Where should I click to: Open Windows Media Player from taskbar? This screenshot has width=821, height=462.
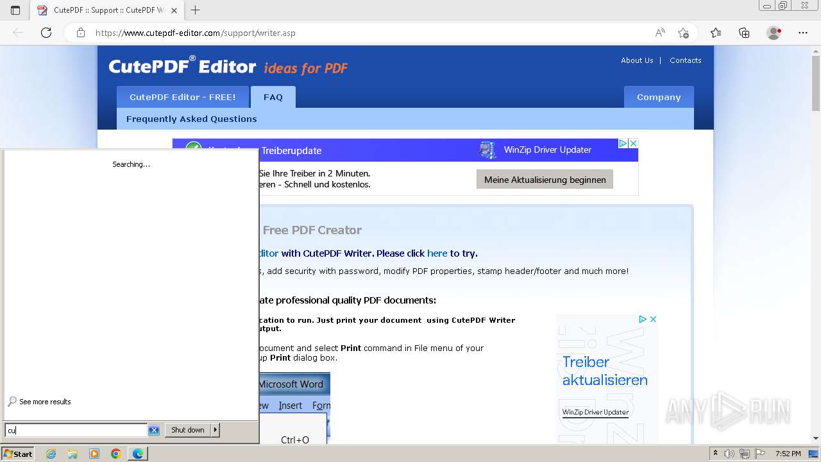pyautogui.click(x=94, y=454)
